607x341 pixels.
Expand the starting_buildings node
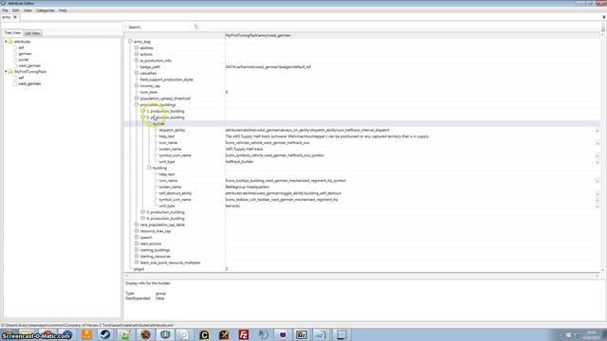pyautogui.click(x=137, y=250)
